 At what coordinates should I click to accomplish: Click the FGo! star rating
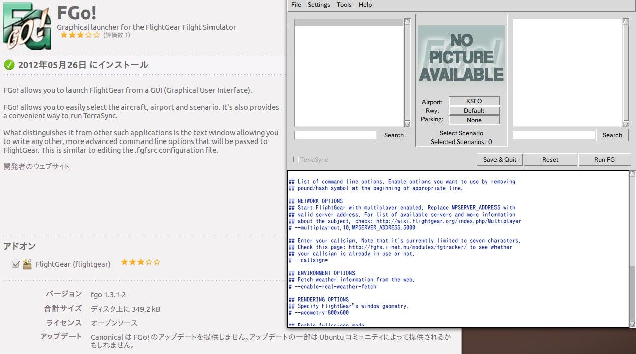[80, 35]
